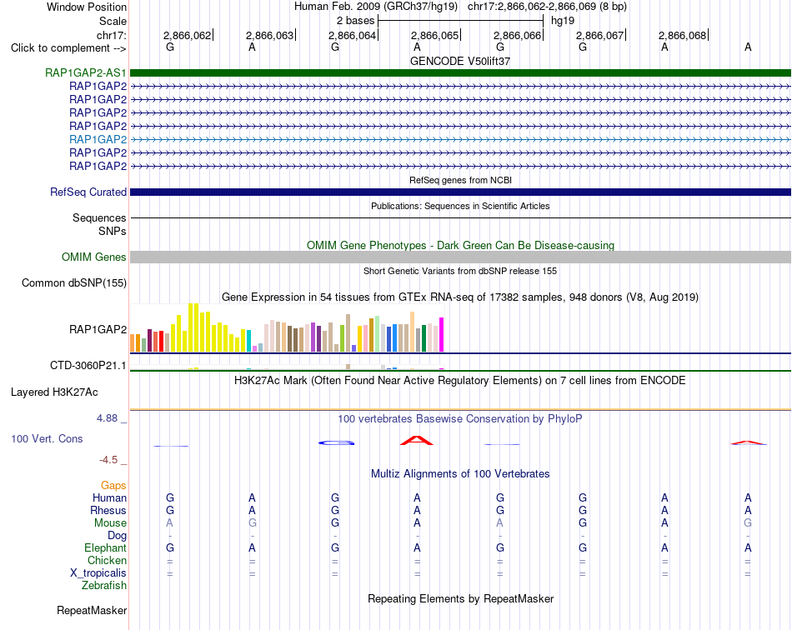Click the RAP1GAP2-AS1 green gene bar
Viewport: 792px width, 630px height.
click(x=460, y=72)
